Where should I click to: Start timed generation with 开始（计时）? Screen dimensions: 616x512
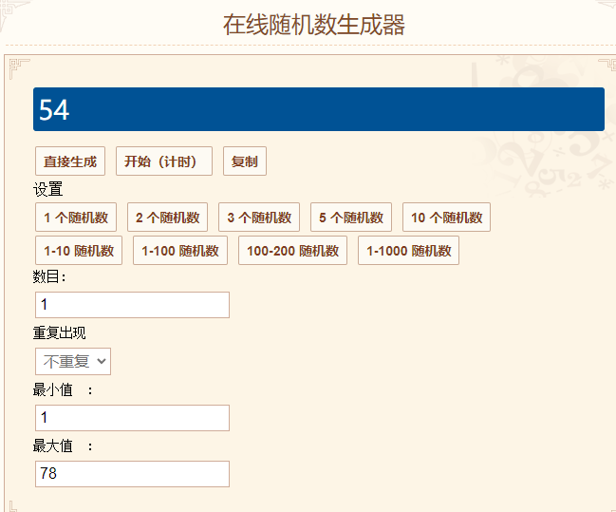(x=164, y=161)
